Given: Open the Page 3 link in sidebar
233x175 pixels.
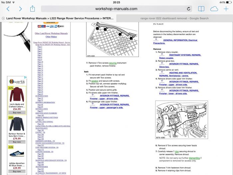Looking at the screenshot, I should (40, 47).
